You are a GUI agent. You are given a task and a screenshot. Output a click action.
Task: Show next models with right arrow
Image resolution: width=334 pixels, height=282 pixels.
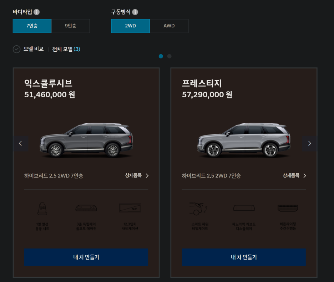point(309,143)
